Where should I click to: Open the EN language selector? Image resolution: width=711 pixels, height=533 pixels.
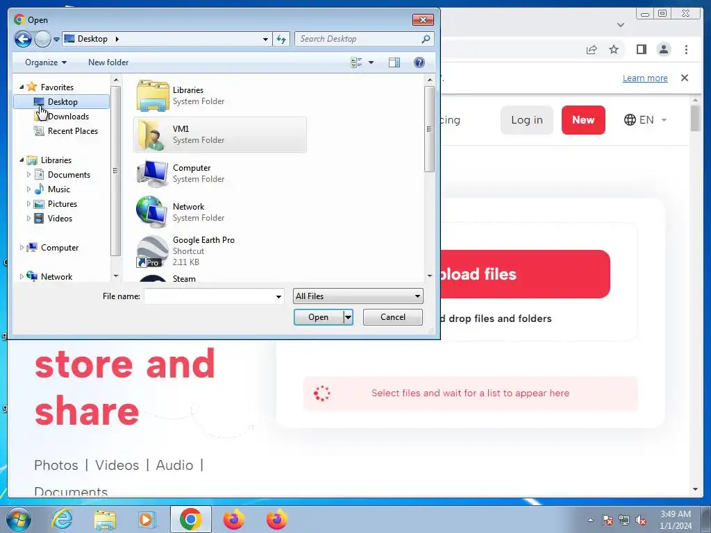click(x=646, y=120)
